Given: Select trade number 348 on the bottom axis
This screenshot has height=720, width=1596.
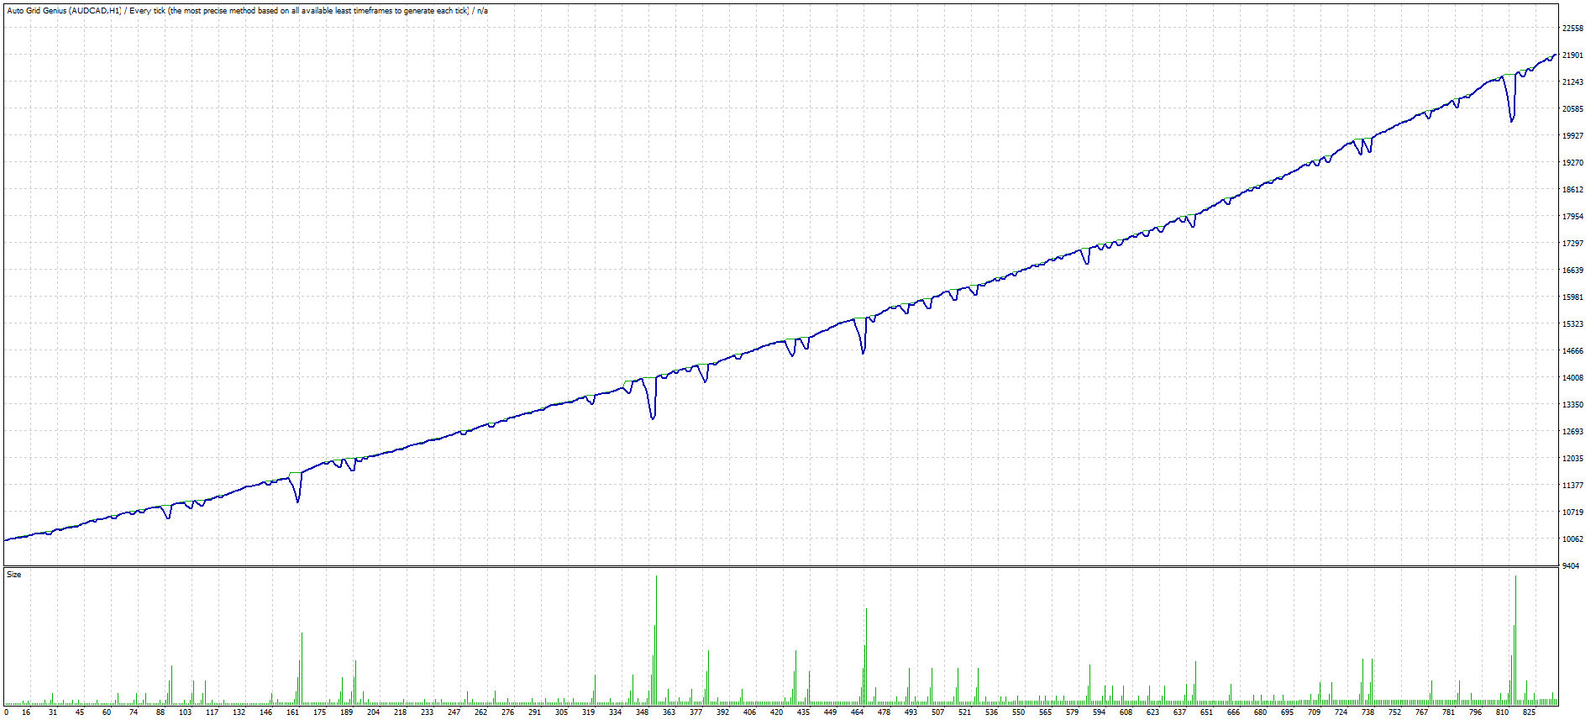Looking at the screenshot, I should click(642, 712).
